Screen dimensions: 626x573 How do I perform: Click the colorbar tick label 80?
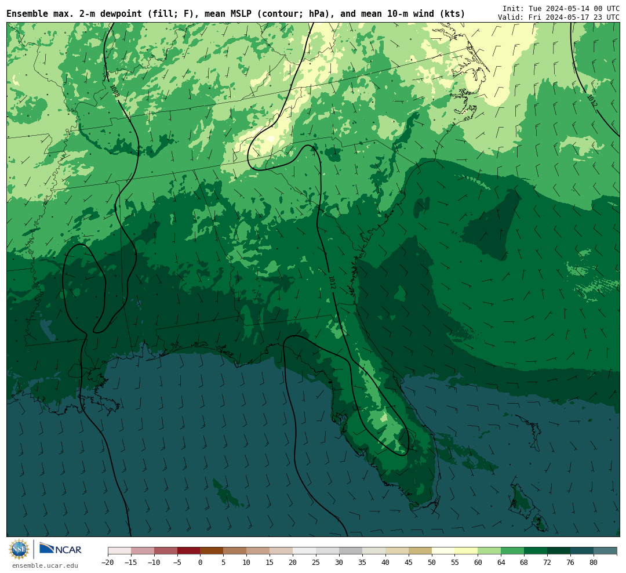594,563
